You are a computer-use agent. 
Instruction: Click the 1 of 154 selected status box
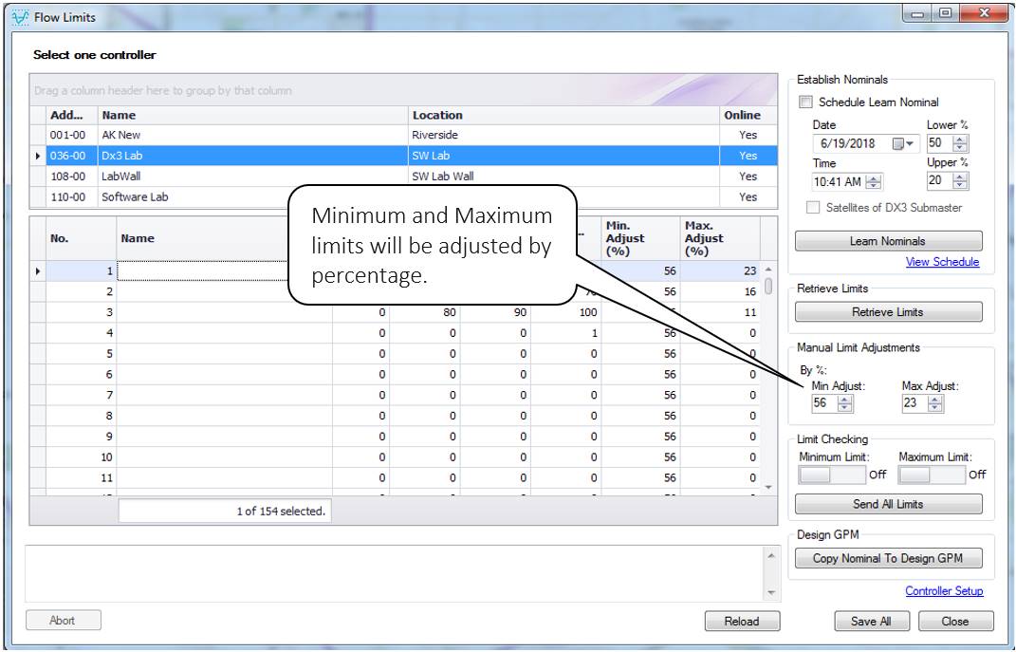[x=225, y=512]
